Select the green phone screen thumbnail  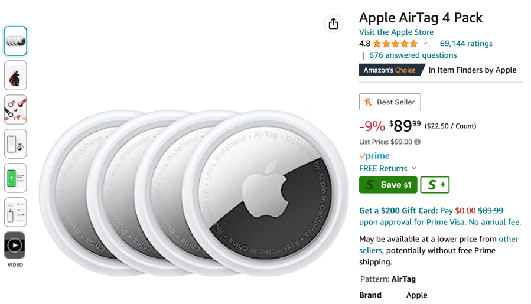[x=15, y=178]
